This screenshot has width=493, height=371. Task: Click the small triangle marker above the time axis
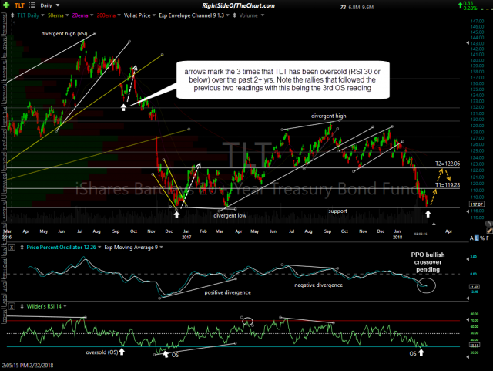[434, 224]
